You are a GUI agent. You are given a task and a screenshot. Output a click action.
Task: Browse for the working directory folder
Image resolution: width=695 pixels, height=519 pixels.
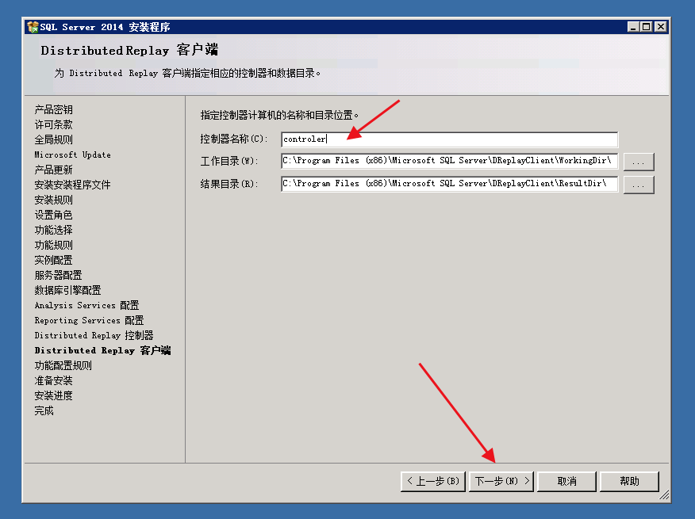639,162
